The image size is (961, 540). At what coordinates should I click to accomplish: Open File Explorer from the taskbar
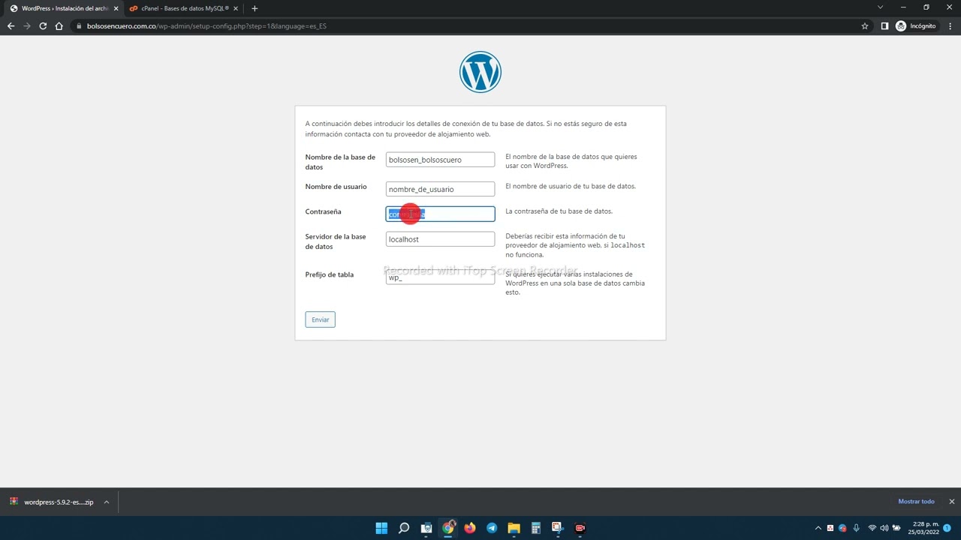pyautogui.click(x=514, y=528)
